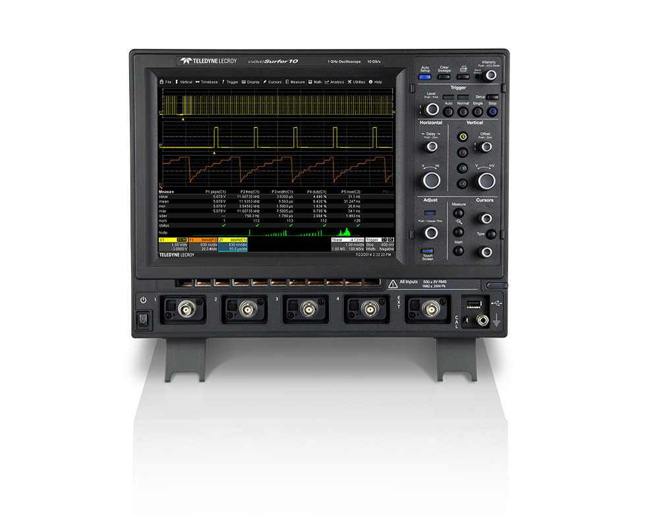Viewport: 659px width, 515px height.
Task: Select the P3 width(C1) measurement column header
Action: point(283,192)
